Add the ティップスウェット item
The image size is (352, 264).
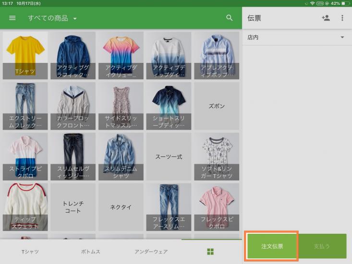(25, 207)
